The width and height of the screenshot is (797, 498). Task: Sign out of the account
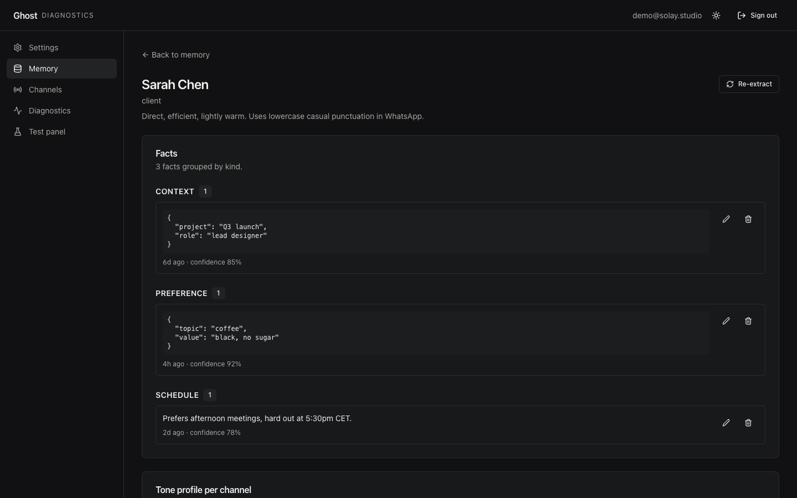tap(757, 15)
